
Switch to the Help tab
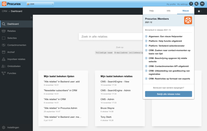click(151, 11)
